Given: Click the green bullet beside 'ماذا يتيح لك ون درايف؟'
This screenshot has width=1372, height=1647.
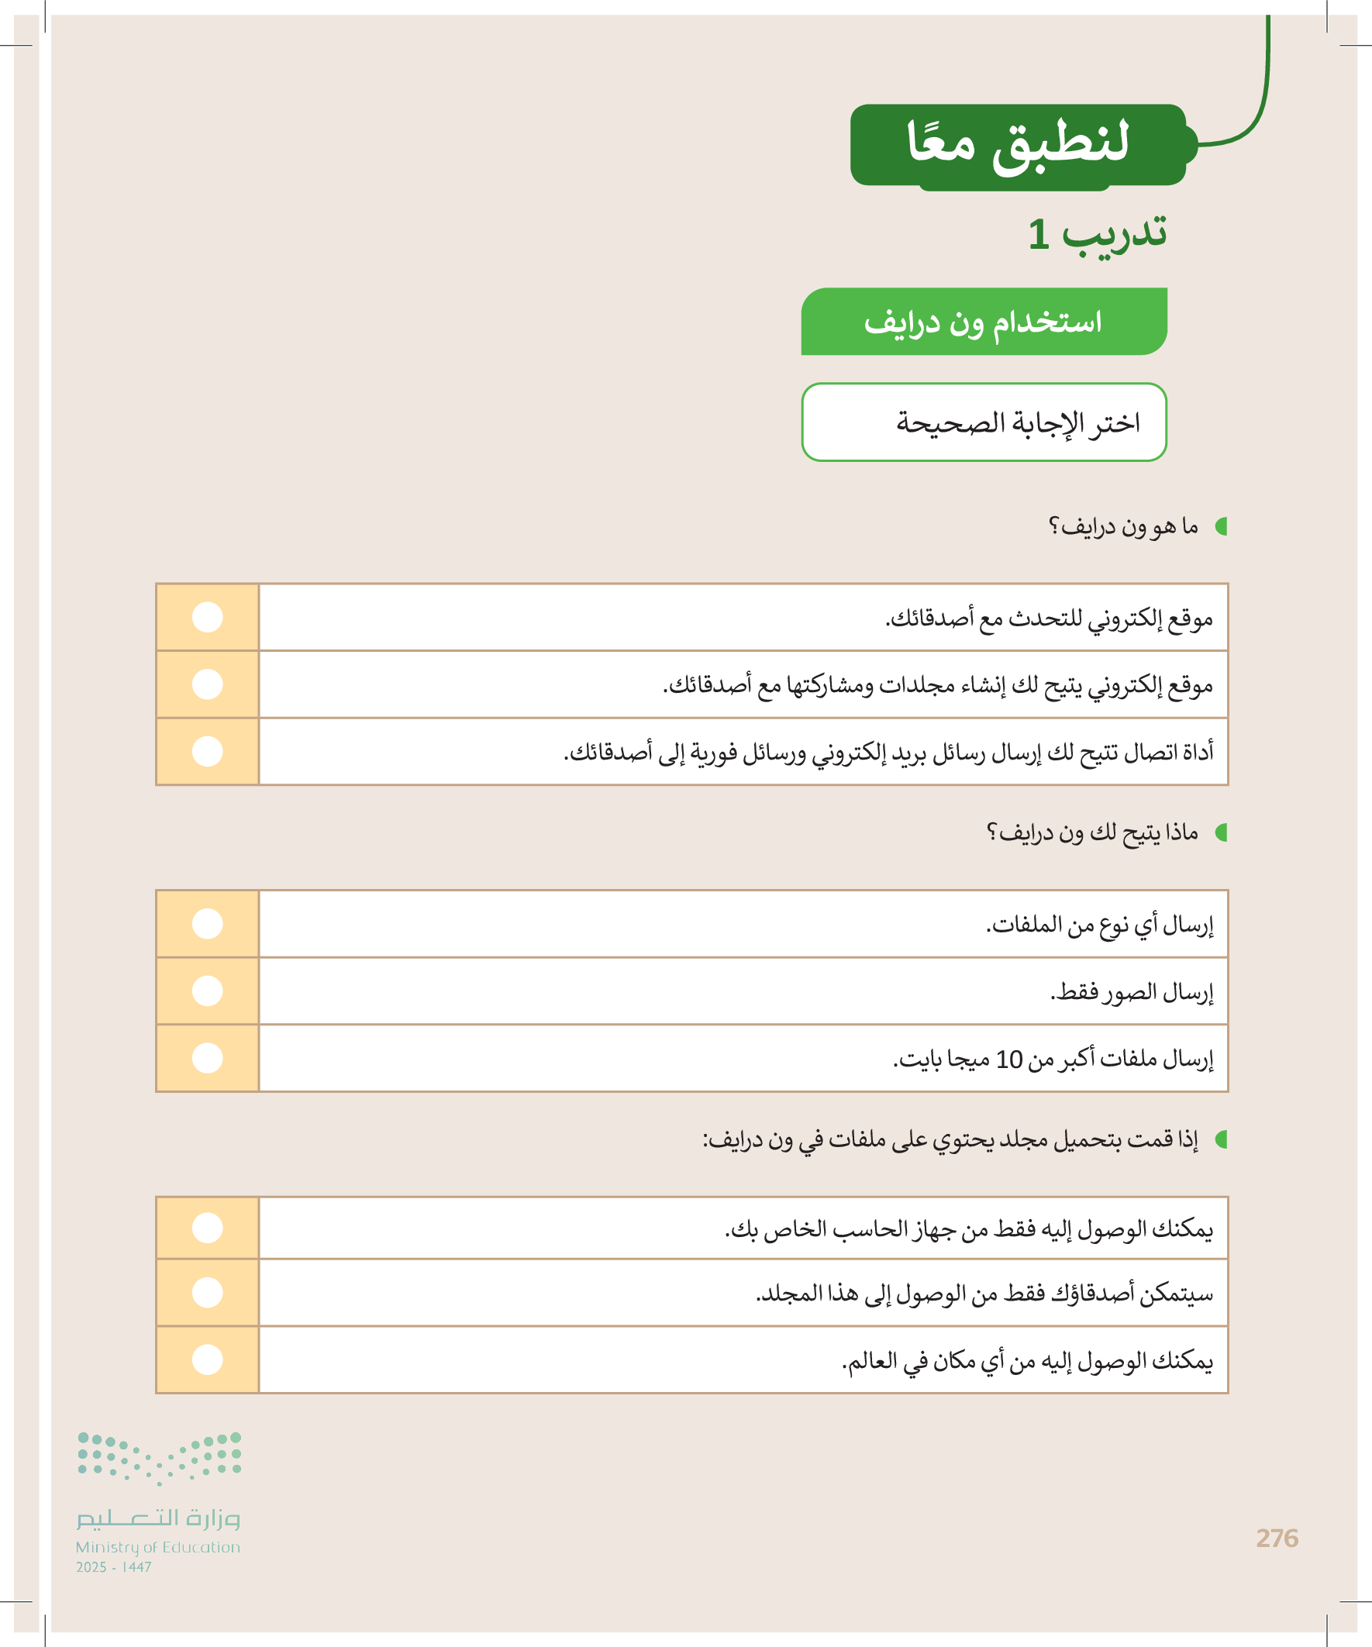Looking at the screenshot, I should click(1221, 832).
